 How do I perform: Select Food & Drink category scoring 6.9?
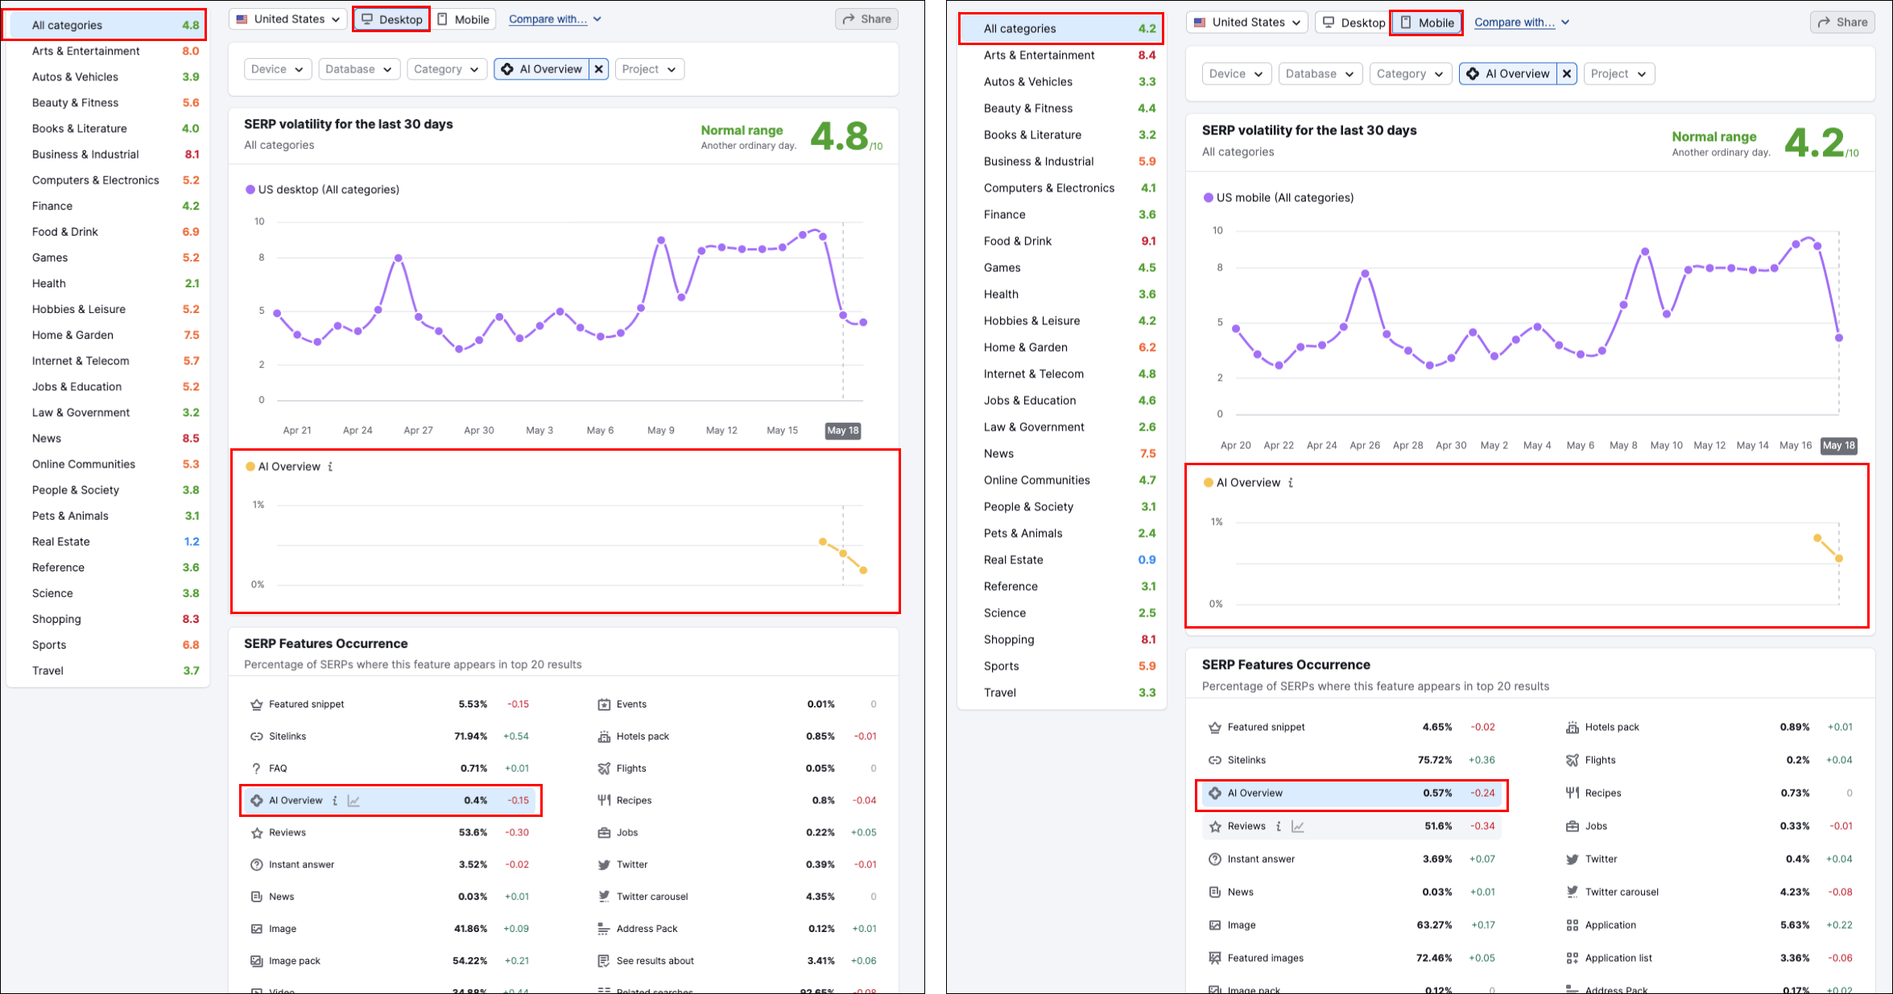(x=65, y=232)
